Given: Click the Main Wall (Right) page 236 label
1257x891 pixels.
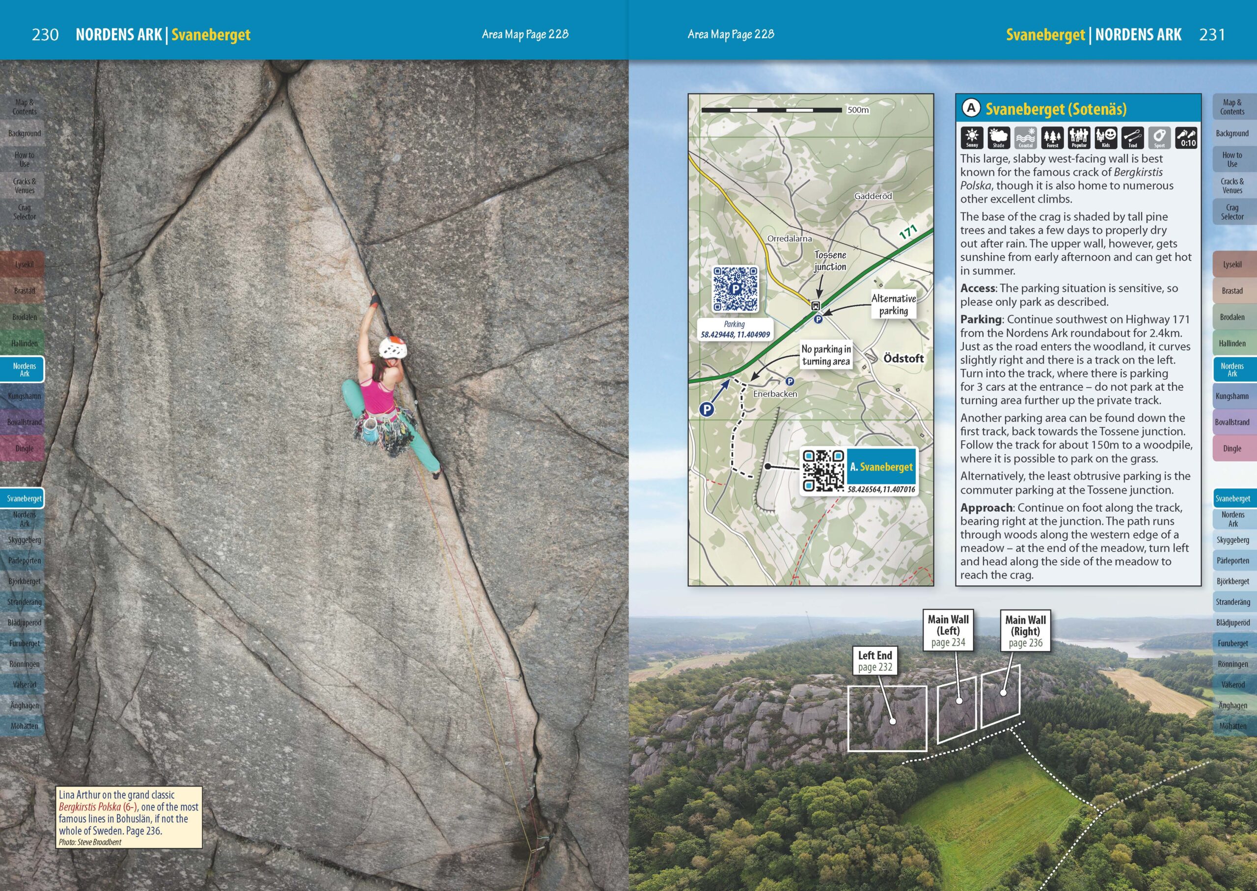Looking at the screenshot, I should 1025,631.
